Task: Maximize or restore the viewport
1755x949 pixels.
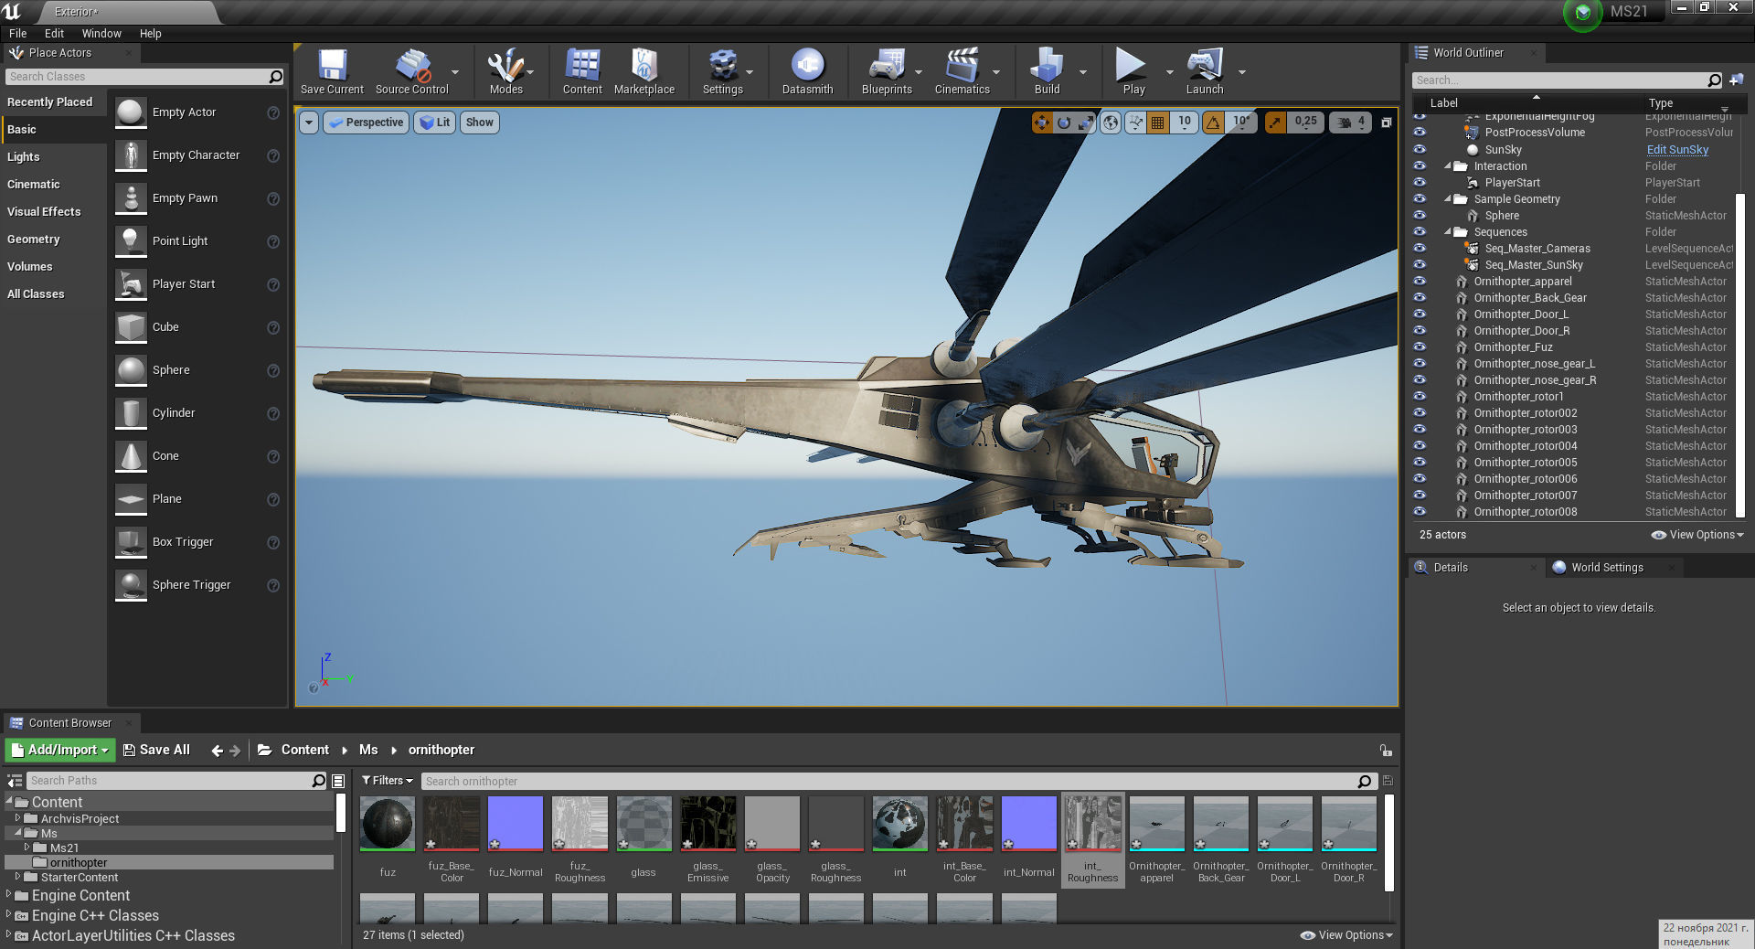Action: click(1387, 123)
